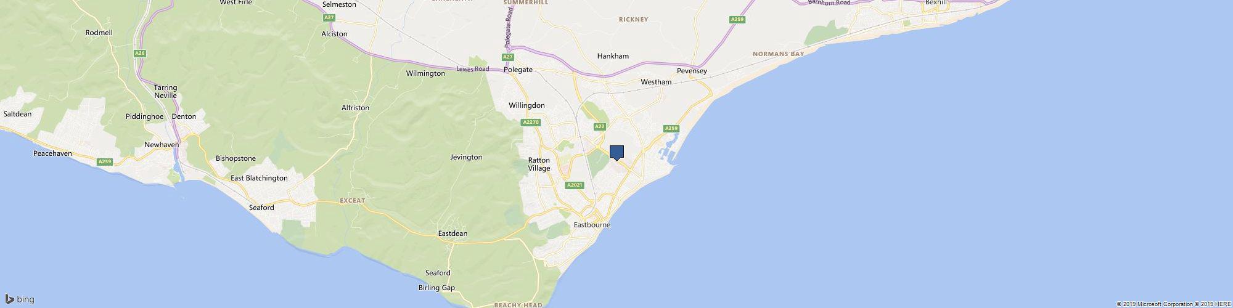This screenshot has height=308, width=1233.
Task: Click the blue location pin marker
Action: pyautogui.click(x=616, y=153)
